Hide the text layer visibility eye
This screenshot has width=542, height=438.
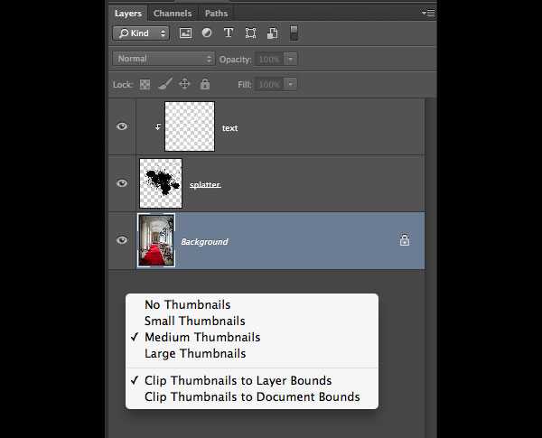pyautogui.click(x=122, y=127)
